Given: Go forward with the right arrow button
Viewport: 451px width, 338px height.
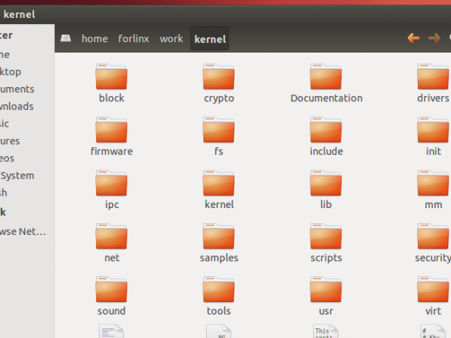Looking at the screenshot, I should tap(434, 38).
